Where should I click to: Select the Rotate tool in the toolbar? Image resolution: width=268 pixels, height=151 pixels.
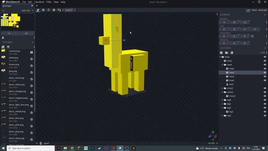pos(49,10)
